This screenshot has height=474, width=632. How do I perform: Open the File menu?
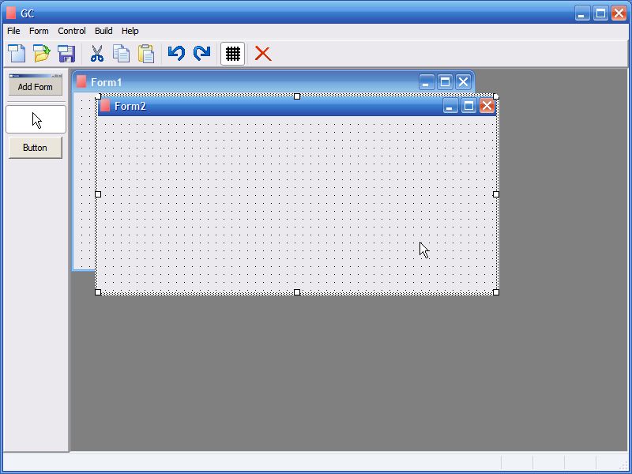[13, 31]
